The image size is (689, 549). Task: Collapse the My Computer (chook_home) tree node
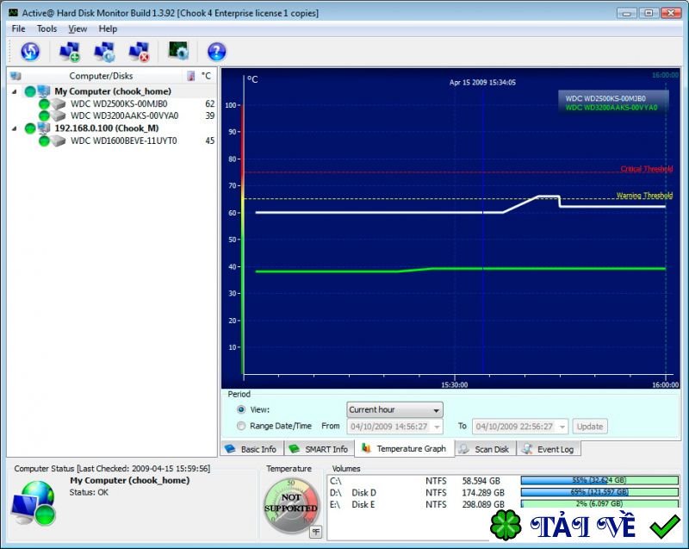(15, 91)
